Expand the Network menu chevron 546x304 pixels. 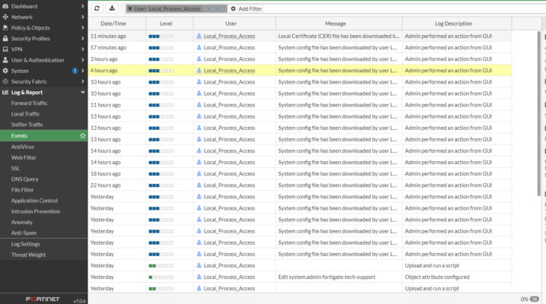pos(83,17)
